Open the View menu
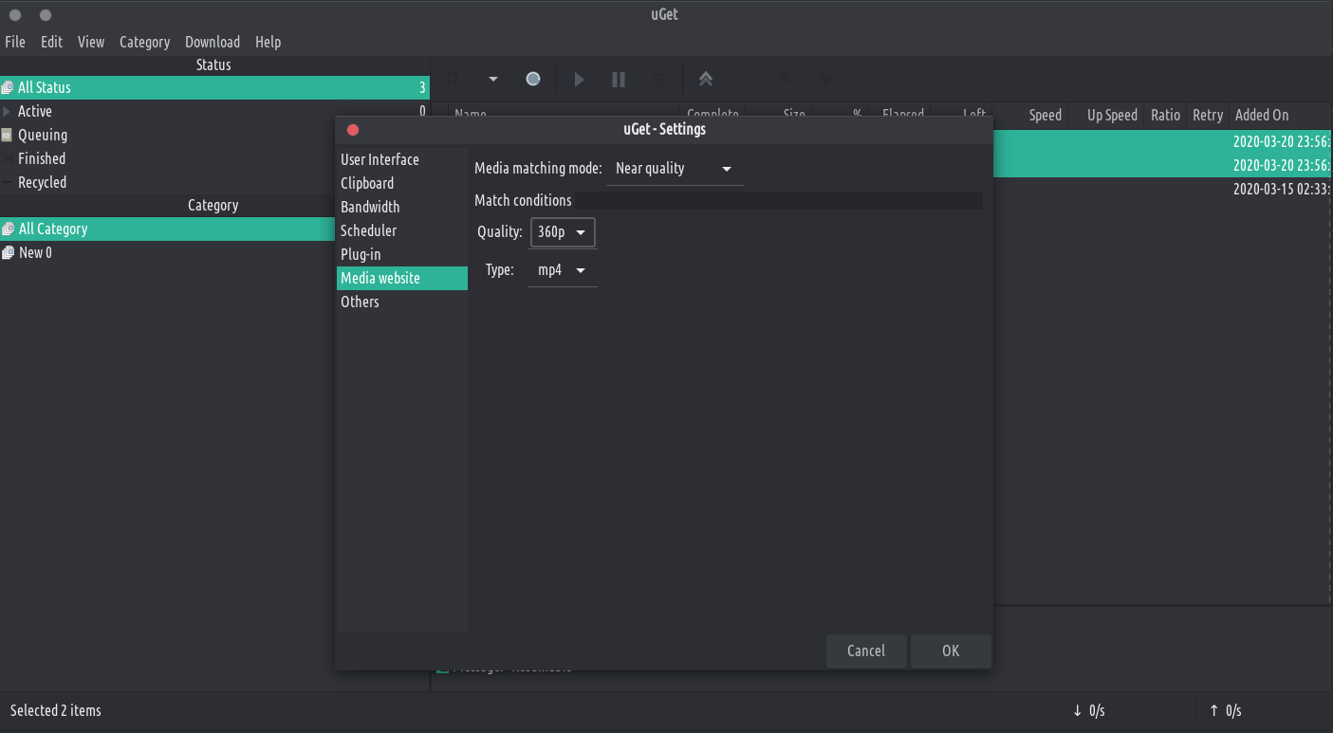Image resolution: width=1333 pixels, height=733 pixels. point(91,42)
